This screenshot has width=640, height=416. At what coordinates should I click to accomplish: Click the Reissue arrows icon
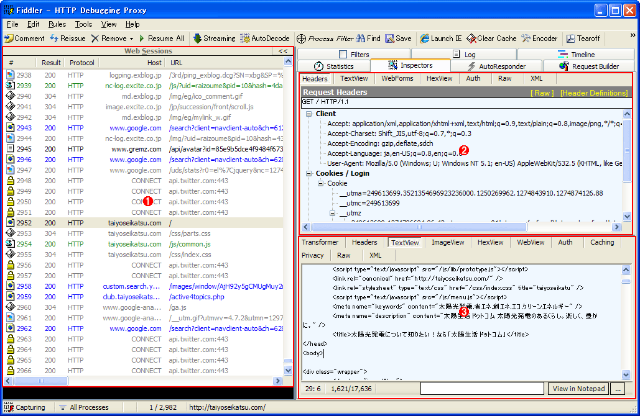point(54,38)
